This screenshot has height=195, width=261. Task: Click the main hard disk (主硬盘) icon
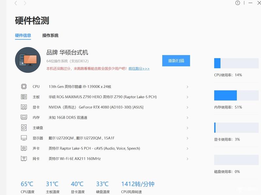(x=24, y=128)
